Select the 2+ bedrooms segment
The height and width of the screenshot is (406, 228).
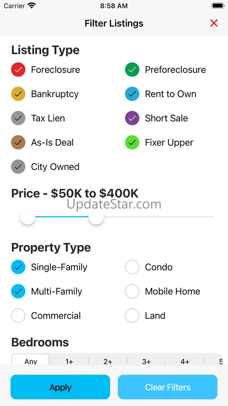108,361
